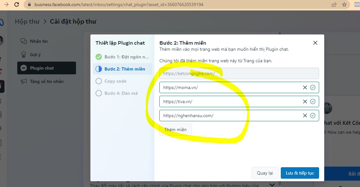This screenshot has width=360, height=187.
Task: Close the Thiết lập Plugin chat dialog
Action: (315, 43)
